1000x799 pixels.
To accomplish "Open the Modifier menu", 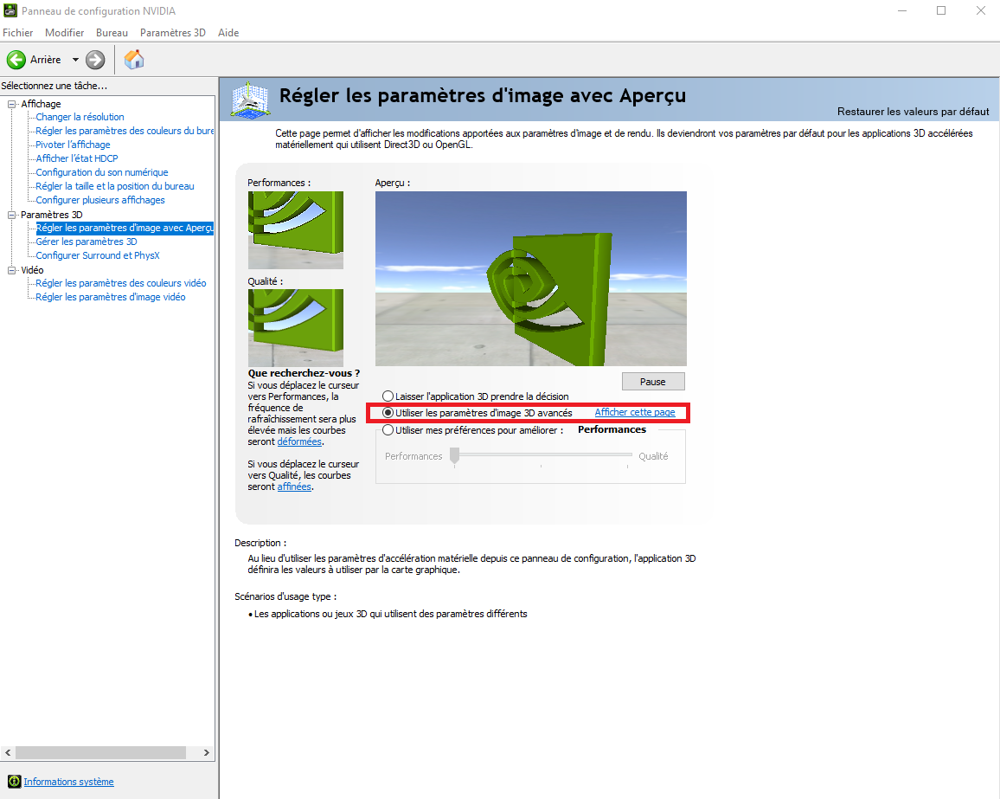I will point(64,33).
